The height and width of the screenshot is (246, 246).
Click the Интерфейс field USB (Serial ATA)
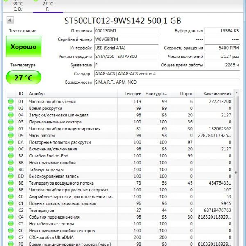126,48
